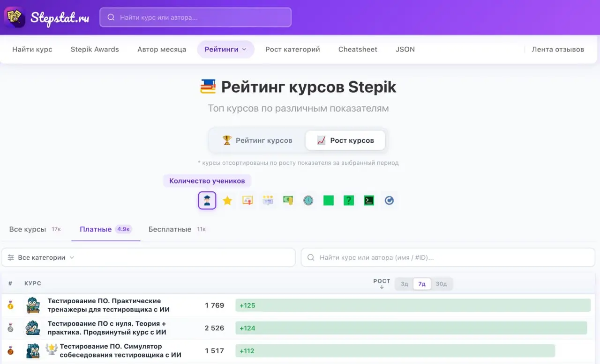The image size is (600, 364).
Task: Select the clock metric icon
Action: [308, 200]
